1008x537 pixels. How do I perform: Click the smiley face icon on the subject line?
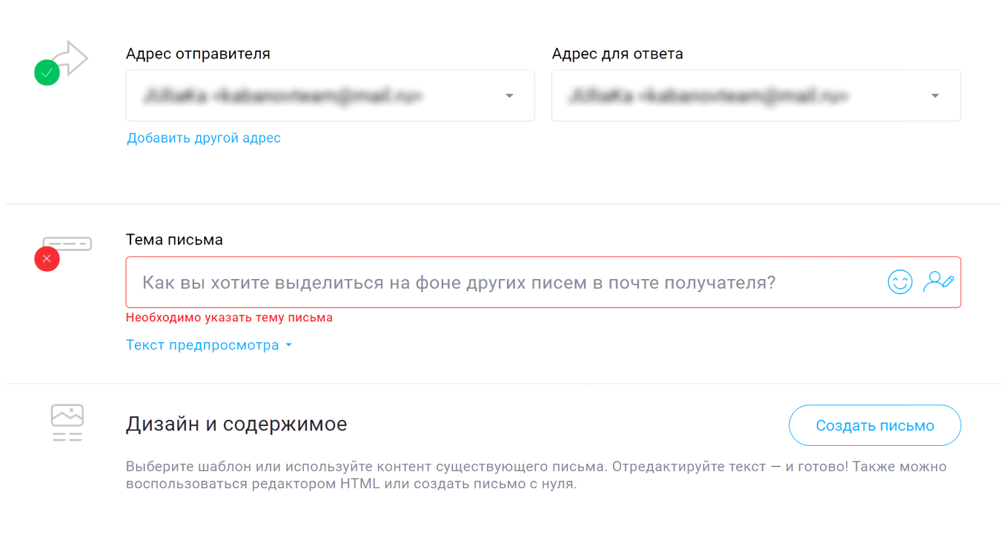coord(900,282)
